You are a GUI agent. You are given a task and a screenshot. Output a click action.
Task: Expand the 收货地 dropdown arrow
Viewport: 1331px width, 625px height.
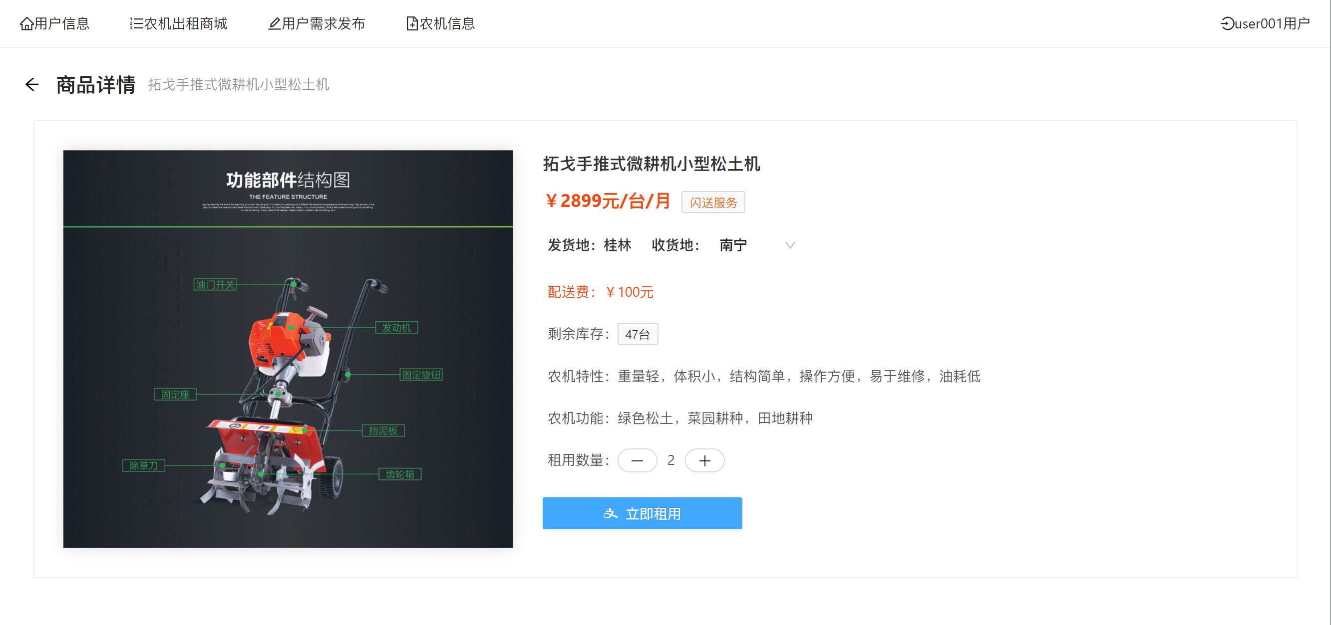click(x=789, y=245)
